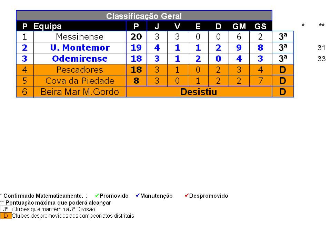This screenshot has height=248, width=331.
Task: Click the merged Desistiu cell
Action: point(199,92)
